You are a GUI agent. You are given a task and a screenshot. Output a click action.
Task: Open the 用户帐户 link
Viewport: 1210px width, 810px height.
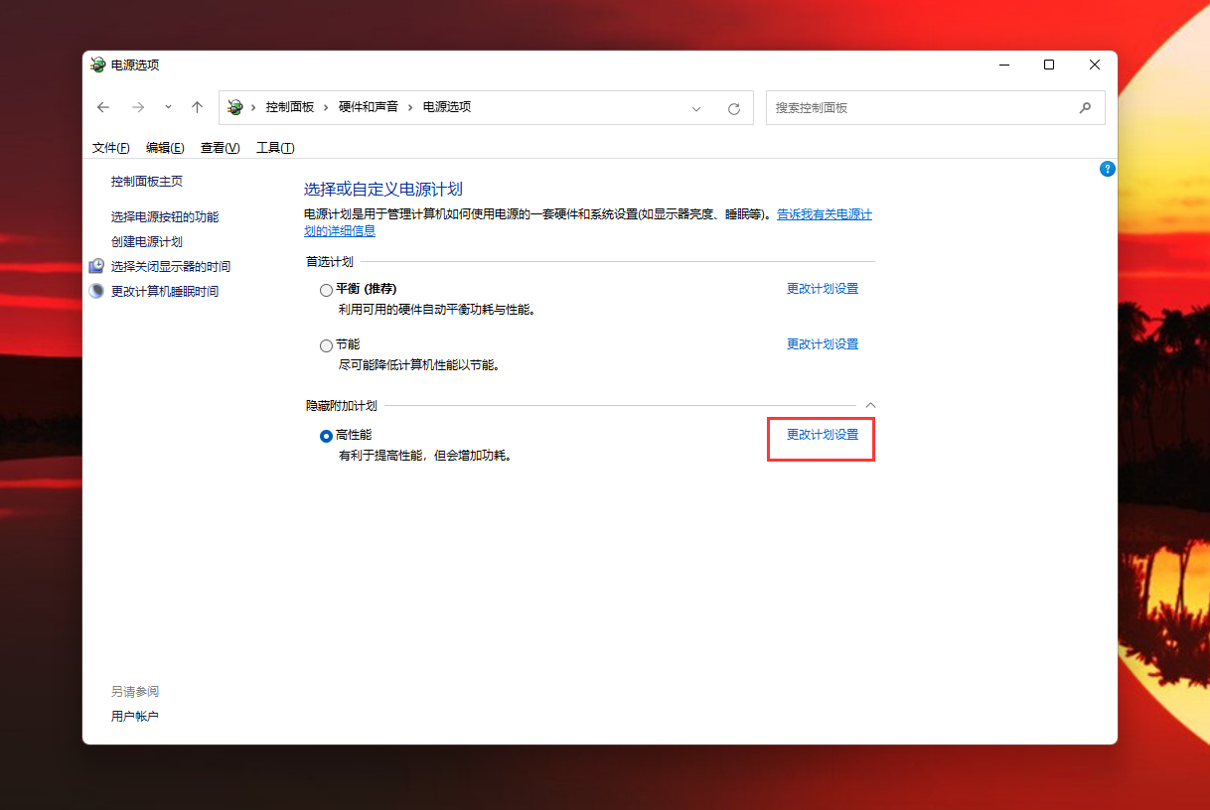134,716
